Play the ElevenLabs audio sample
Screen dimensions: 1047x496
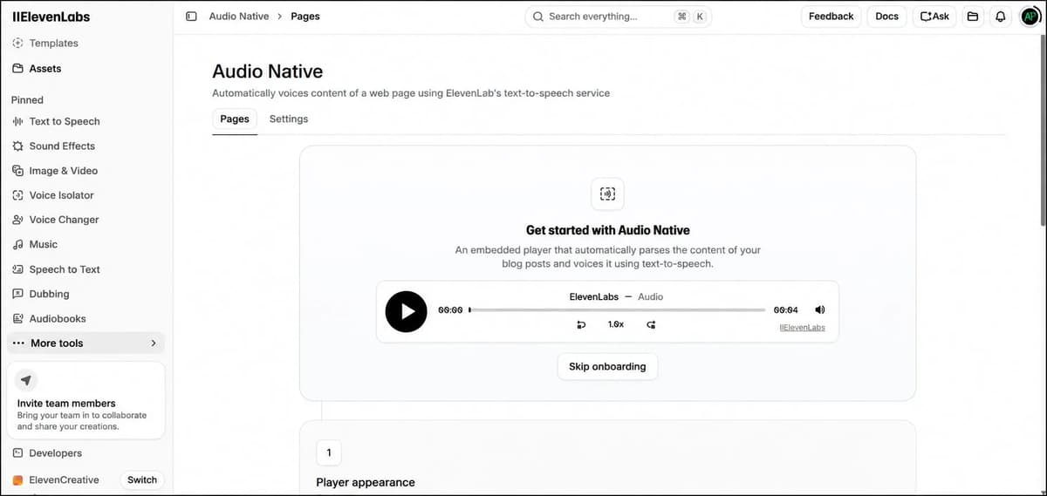click(407, 311)
